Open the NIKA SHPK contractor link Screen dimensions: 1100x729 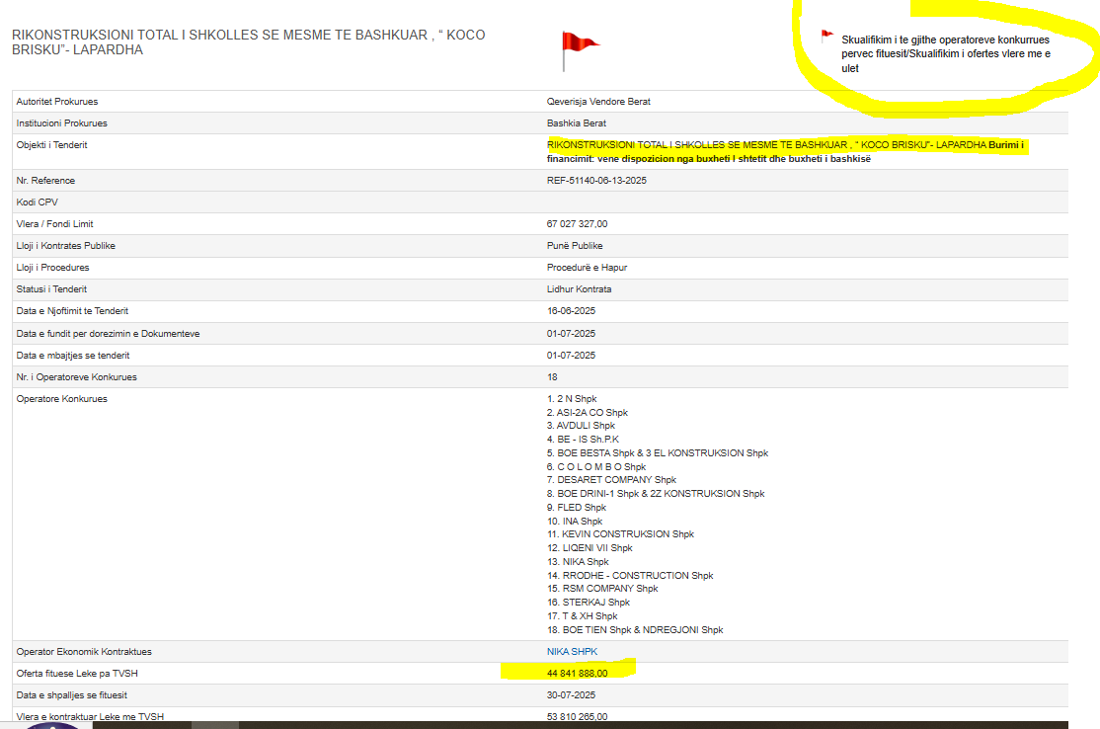572,652
